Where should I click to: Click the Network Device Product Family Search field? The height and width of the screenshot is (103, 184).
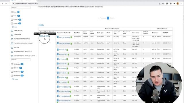point(20,60)
